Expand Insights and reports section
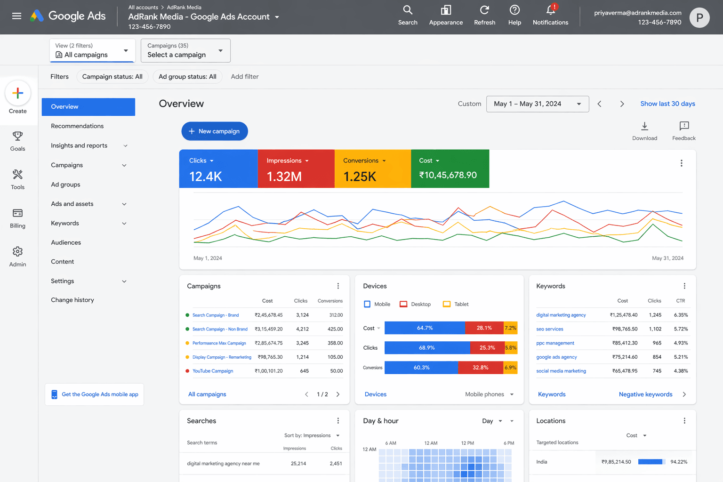723x482 pixels. (125, 146)
